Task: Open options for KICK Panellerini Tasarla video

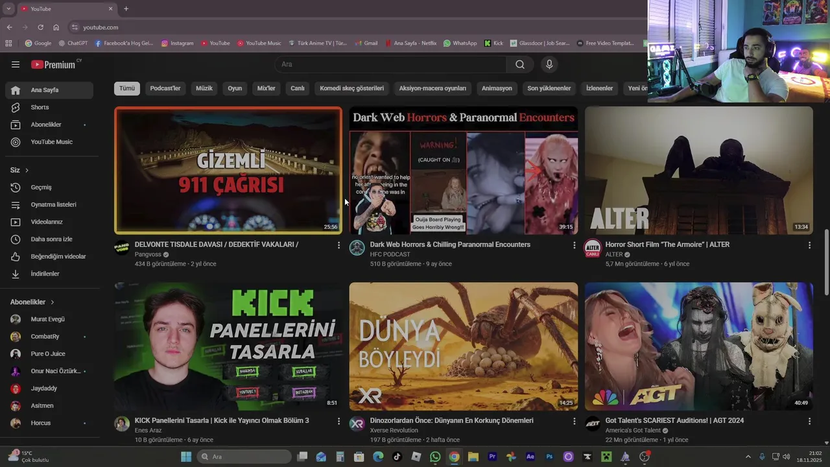Action: [x=338, y=421]
